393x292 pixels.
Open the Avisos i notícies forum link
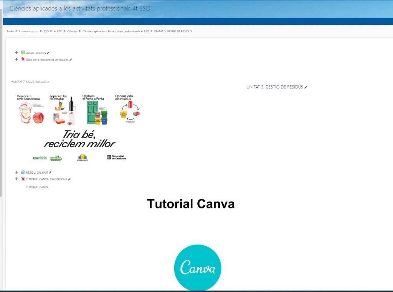coord(36,53)
